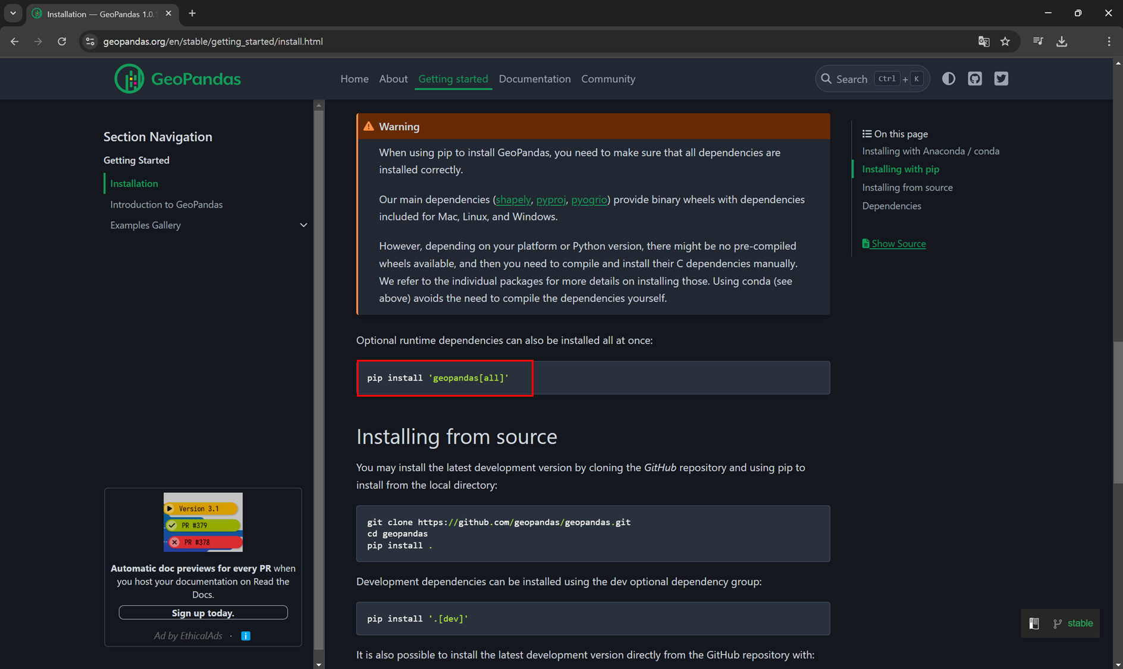Jump to Installing from source section
1123x669 pixels.
tap(907, 187)
